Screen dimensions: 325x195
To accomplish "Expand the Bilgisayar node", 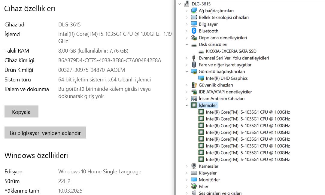I will coord(187,24).
